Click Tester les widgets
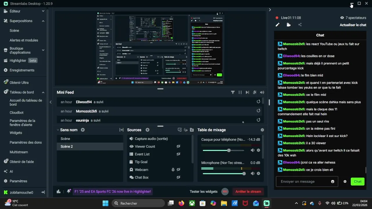The image size is (372, 209). (x=203, y=192)
